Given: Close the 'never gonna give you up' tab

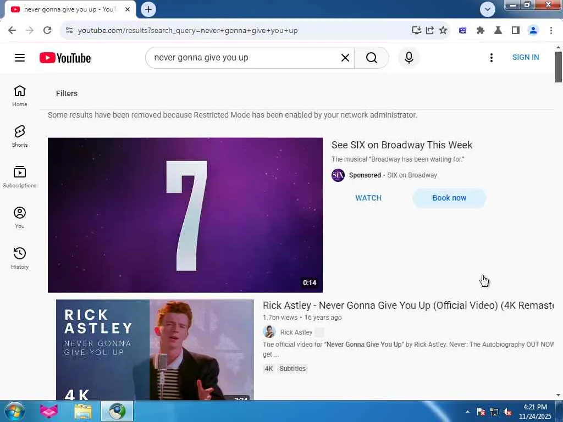Looking at the screenshot, I should [128, 9].
